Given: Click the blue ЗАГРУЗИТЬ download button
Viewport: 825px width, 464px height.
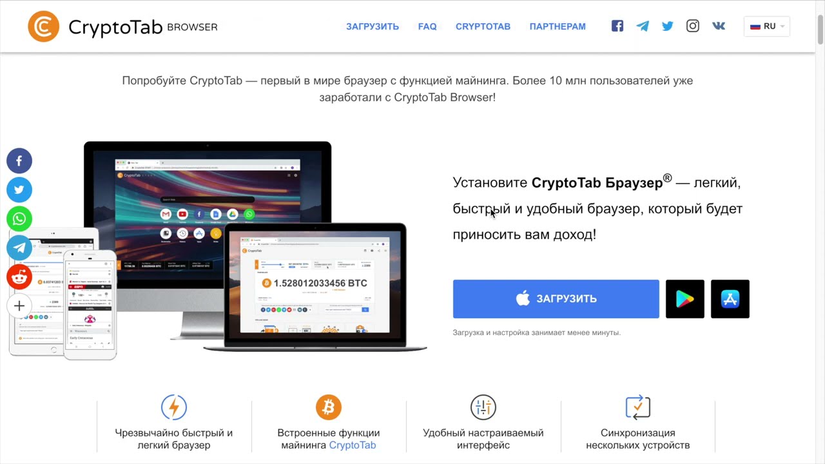Looking at the screenshot, I should tap(556, 299).
